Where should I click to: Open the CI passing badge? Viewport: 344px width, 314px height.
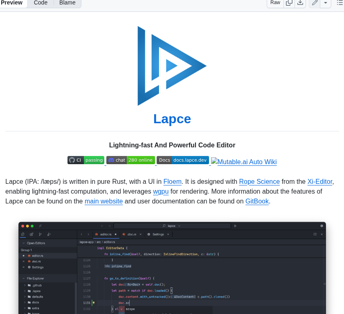pyautogui.click(x=86, y=160)
